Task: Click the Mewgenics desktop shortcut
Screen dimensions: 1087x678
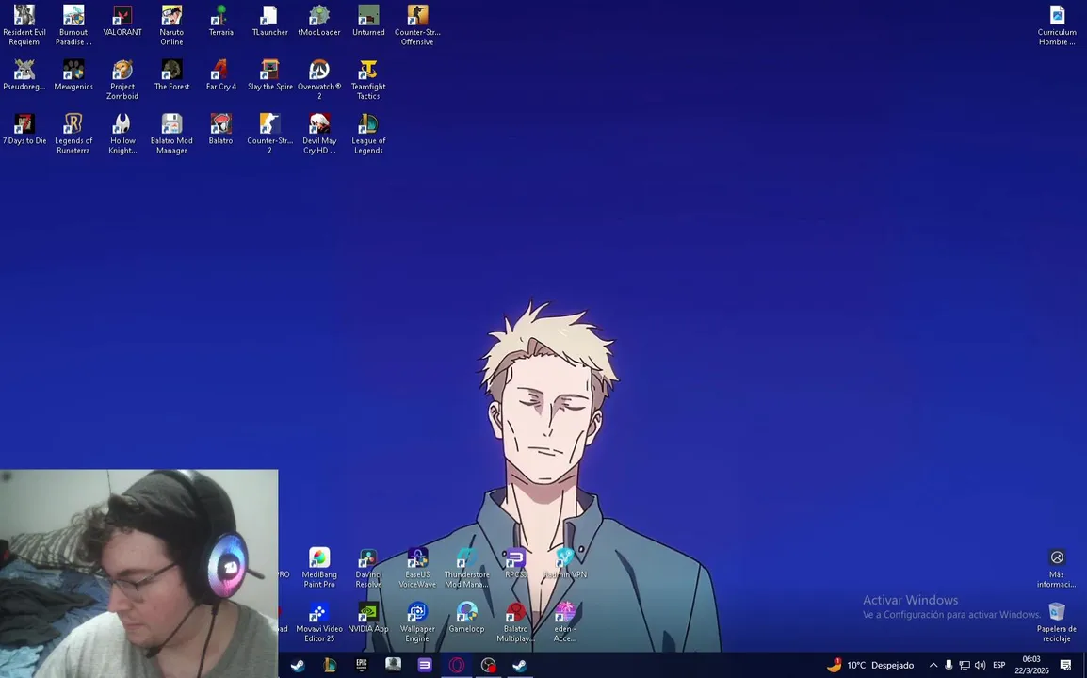Action: (73, 75)
